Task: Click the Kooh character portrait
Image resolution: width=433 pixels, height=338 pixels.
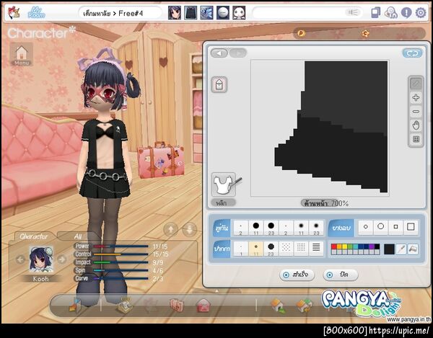Action: 41,259
